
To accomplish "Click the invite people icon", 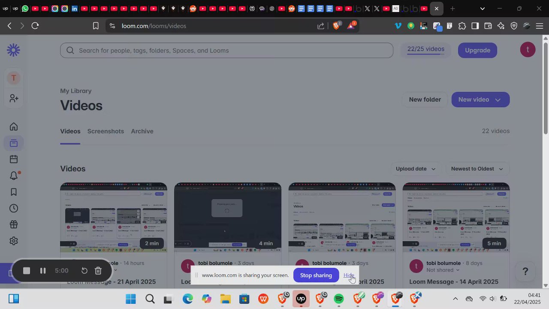I will point(14,98).
